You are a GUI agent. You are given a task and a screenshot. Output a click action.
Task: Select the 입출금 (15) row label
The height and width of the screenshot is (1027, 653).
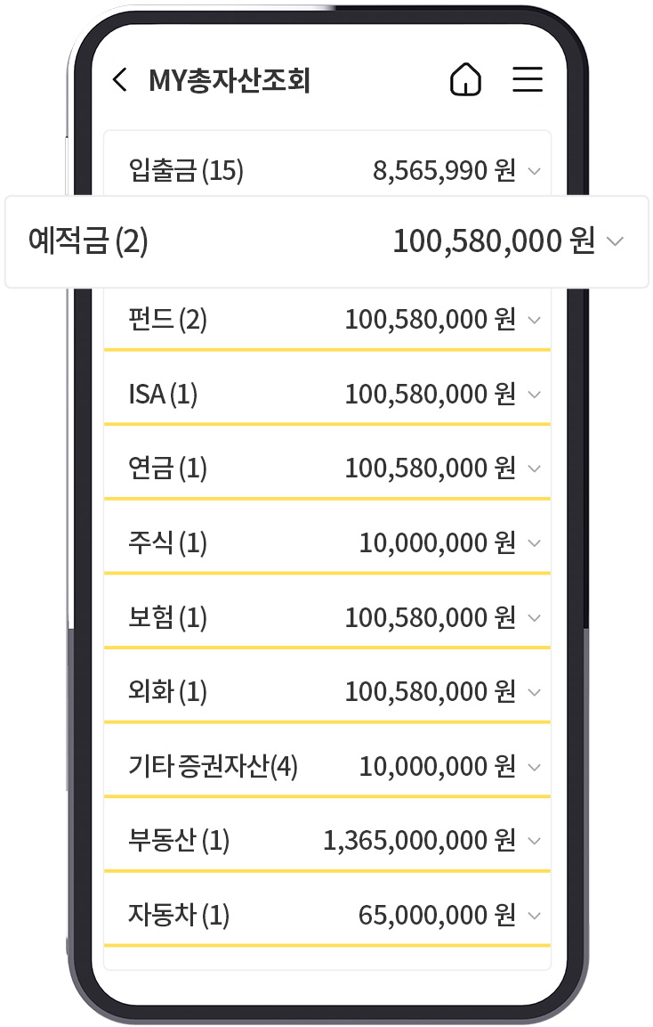[186, 171]
